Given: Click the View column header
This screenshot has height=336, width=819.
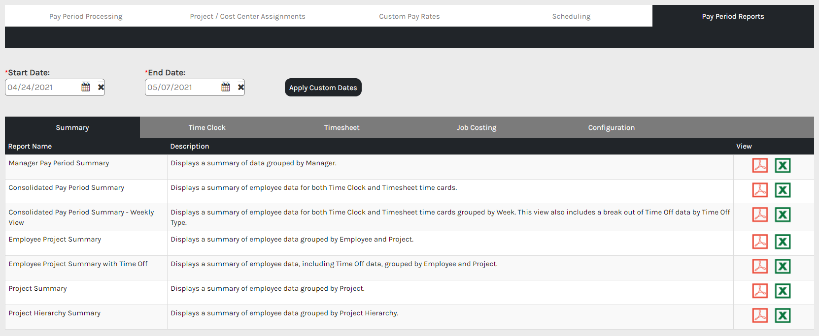Looking at the screenshot, I should coord(744,146).
